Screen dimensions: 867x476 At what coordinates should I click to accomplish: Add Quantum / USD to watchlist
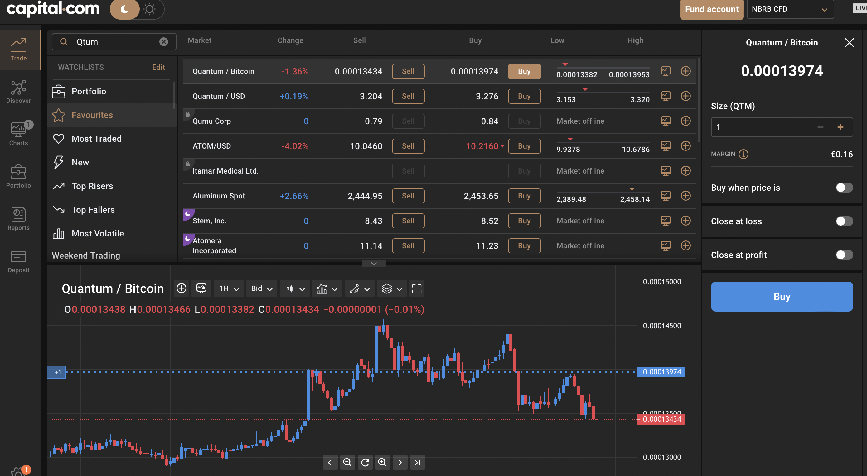pyautogui.click(x=685, y=96)
